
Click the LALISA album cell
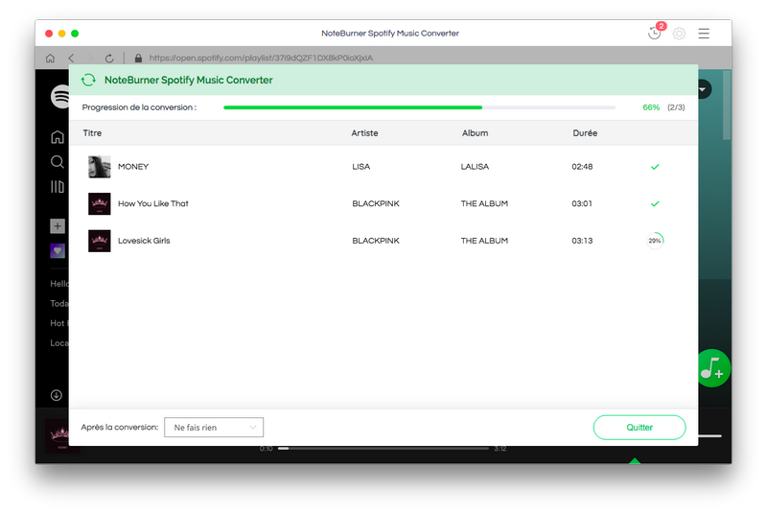coord(475,167)
